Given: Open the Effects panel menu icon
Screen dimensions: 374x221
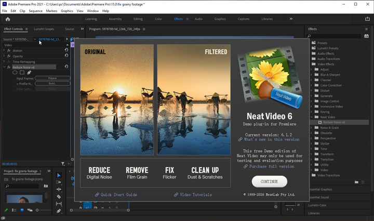Looking at the screenshot, I should 366,29.
